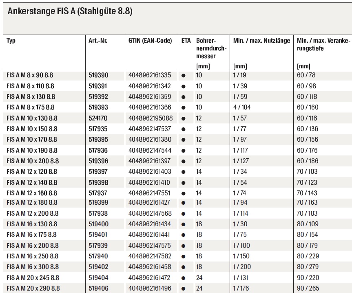Select type FIS A M 16 x 250 8.8

[x=32, y=256]
